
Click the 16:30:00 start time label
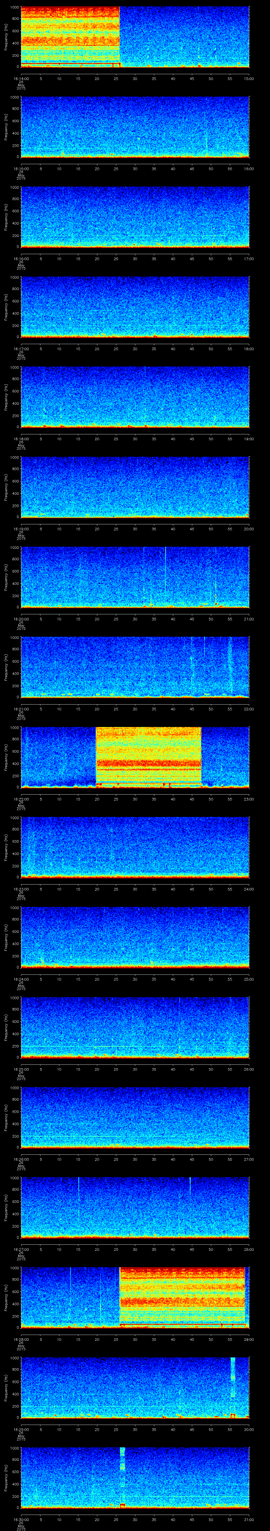[x=21, y=1519]
